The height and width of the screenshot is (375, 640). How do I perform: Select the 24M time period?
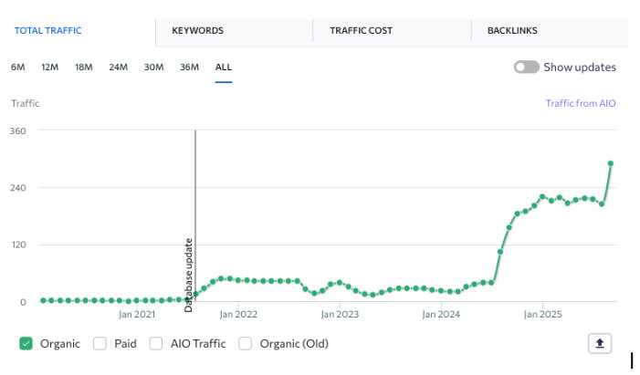(x=118, y=68)
